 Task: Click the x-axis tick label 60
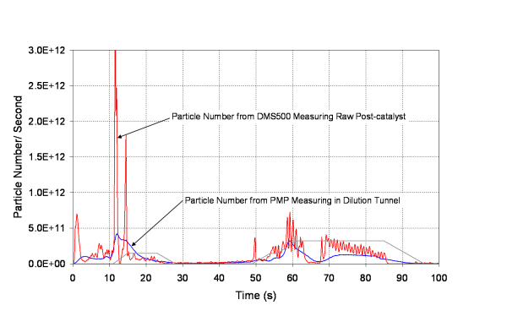pyautogui.click(x=292, y=278)
